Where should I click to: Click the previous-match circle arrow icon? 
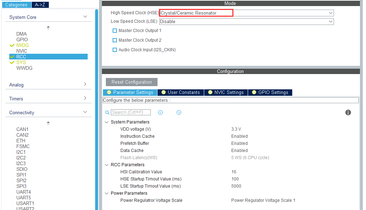click(160, 112)
